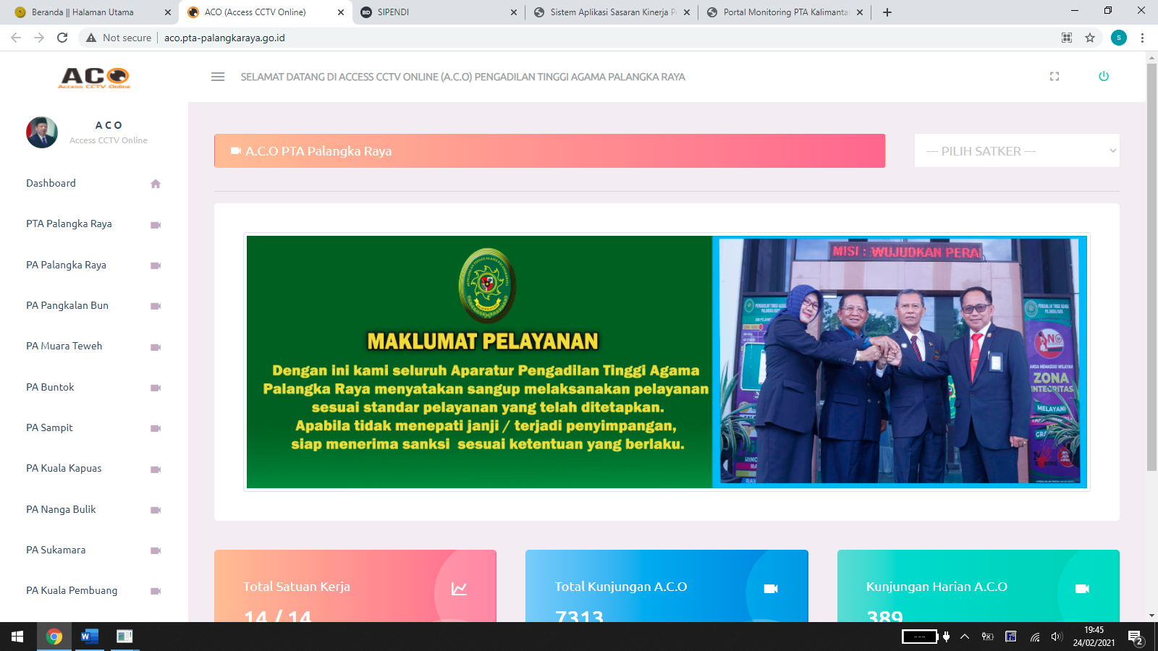
Task: Click the ACO logo at top left
Action: coord(95,77)
